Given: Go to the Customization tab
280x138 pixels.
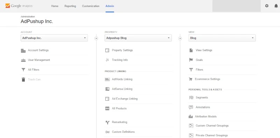Looking at the screenshot, I should [91, 6].
